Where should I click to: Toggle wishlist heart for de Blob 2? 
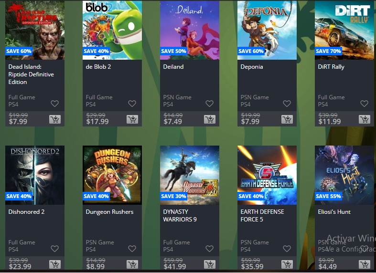132,104
